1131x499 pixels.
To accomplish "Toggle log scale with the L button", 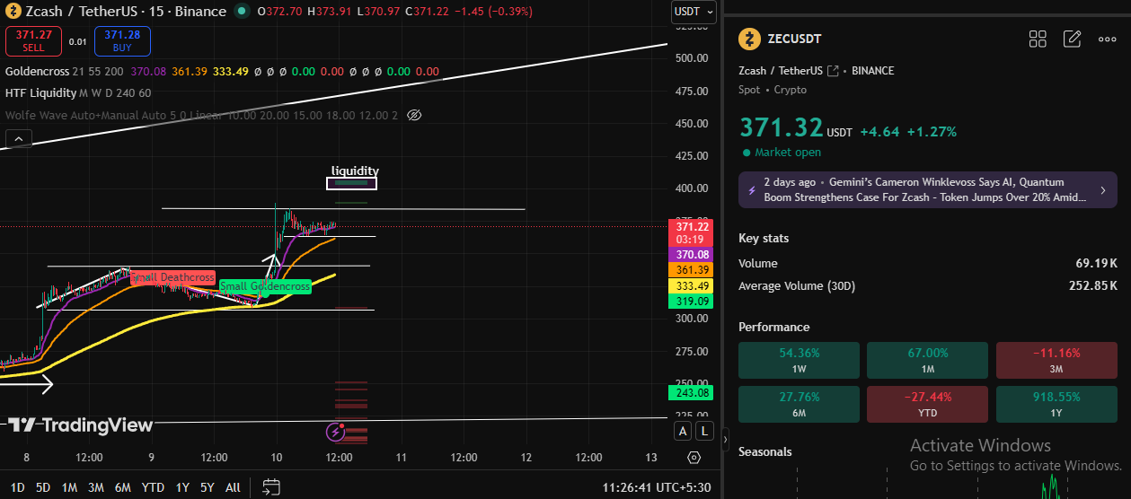I will click(x=705, y=432).
